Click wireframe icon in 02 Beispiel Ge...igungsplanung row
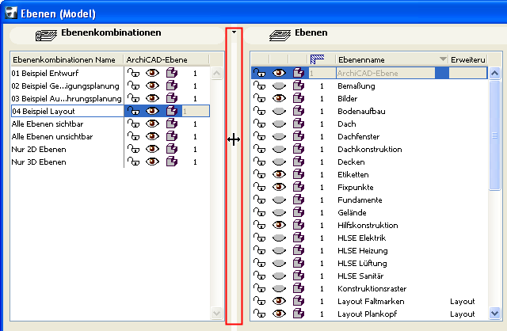 (172, 86)
